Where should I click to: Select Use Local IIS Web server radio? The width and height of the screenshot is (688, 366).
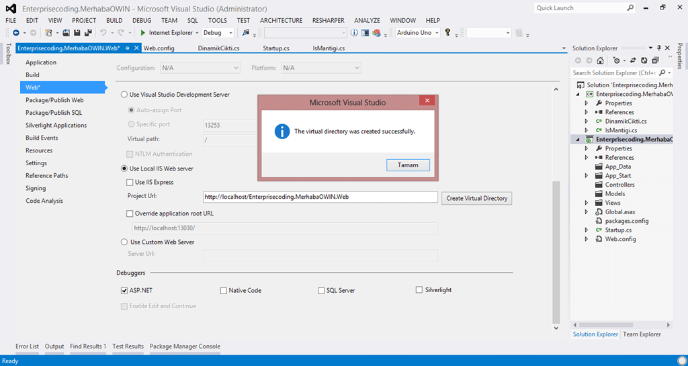click(x=124, y=169)
